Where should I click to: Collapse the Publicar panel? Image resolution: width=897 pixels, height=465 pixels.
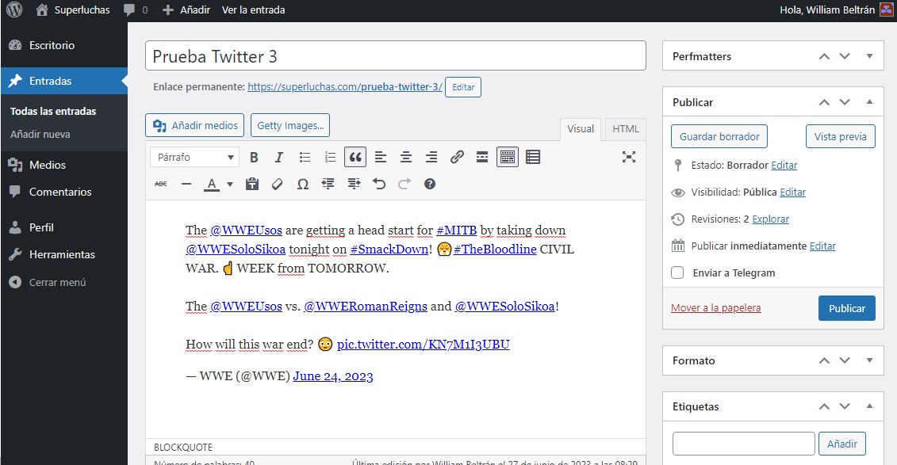pos(869,101)
